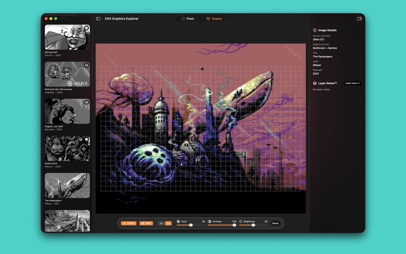The height and width of the screenshot is (254, 406).
Task: Click the Reset button
Action: pyautogui.click(x=275, y=223)
